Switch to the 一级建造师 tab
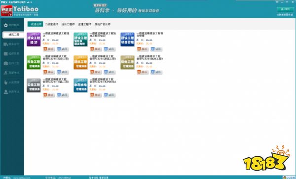 pos(35,24)
